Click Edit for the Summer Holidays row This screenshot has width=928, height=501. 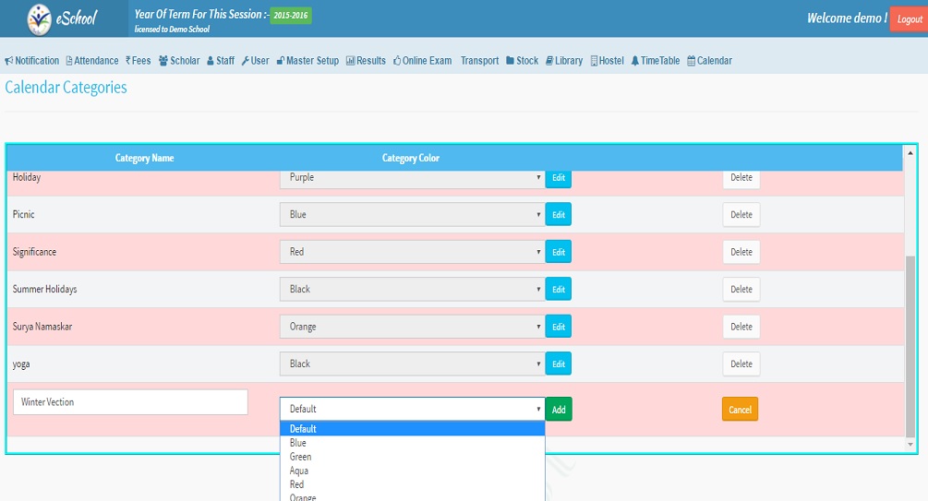click(559, 290)
